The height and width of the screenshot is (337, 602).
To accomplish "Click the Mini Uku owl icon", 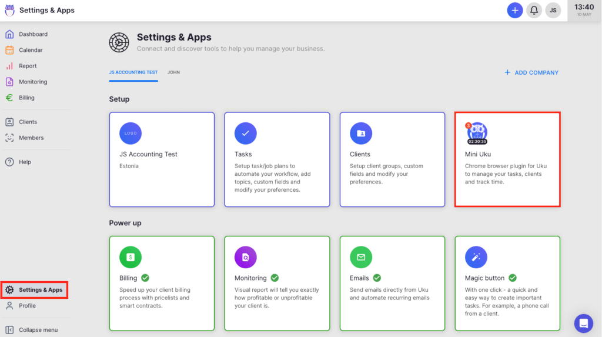I will point(477,134).
